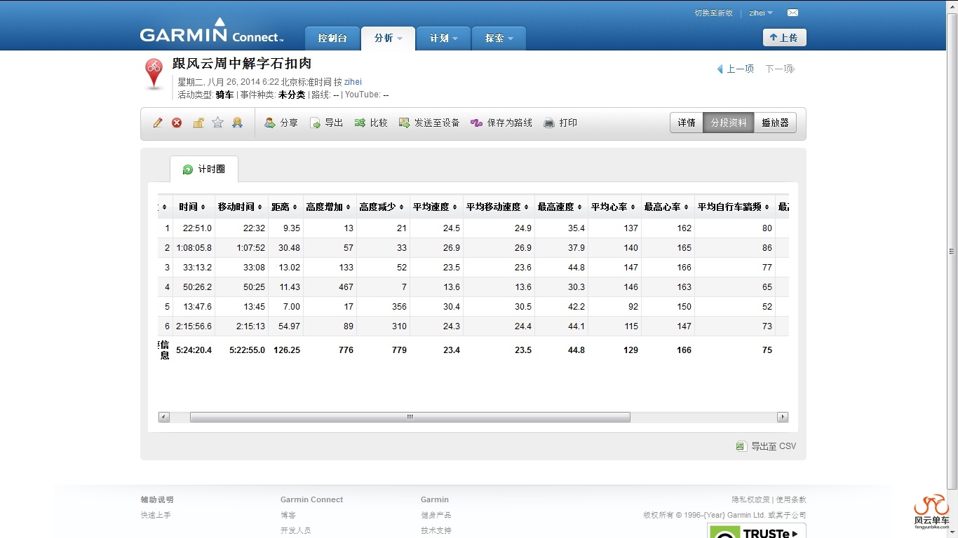Click 保存为路线 save as course
Image resolution: width=958 pixels, height=538 pixels.
point(501,123)
